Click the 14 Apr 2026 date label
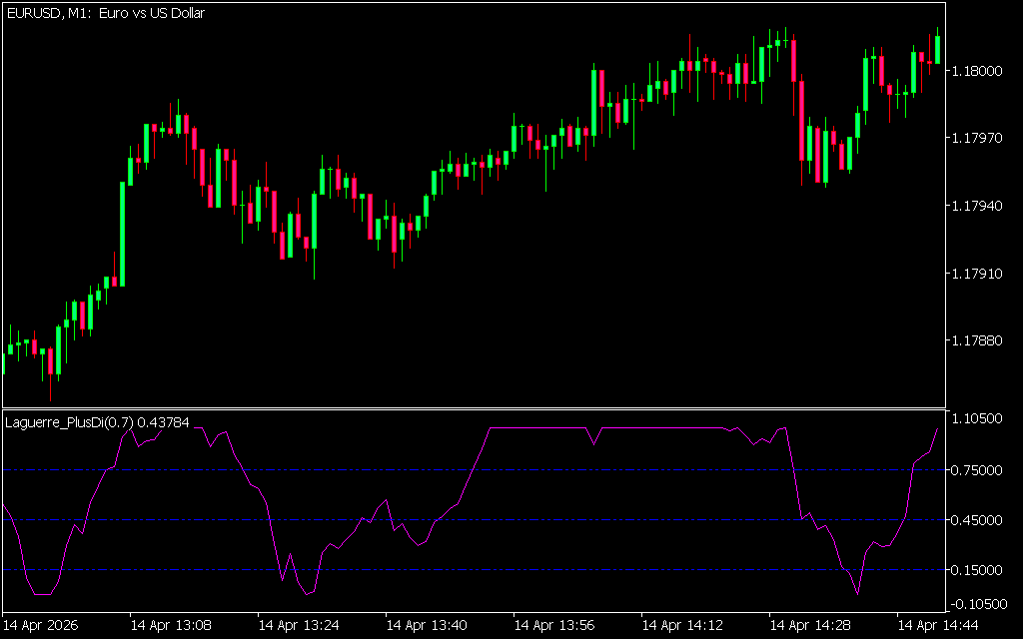 click(x=41, y=626)
